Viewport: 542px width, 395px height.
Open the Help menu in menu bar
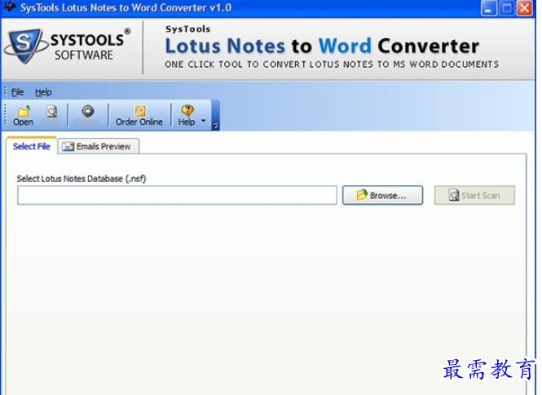[43, 92]
